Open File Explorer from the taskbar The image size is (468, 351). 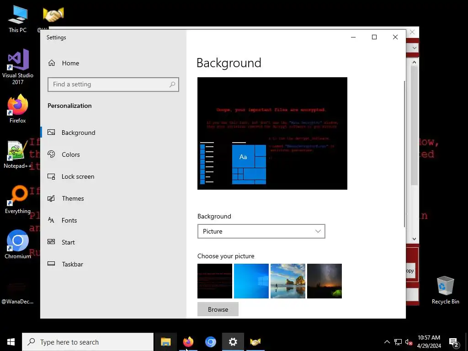click(165, 342)
